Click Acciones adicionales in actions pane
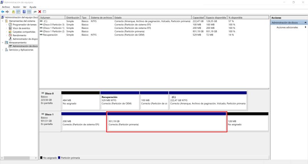Image resolution: width=308 pixels, height=164 pixels. (287, 27)
